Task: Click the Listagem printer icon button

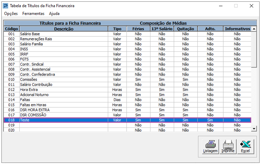Action: tap(210, 146)
